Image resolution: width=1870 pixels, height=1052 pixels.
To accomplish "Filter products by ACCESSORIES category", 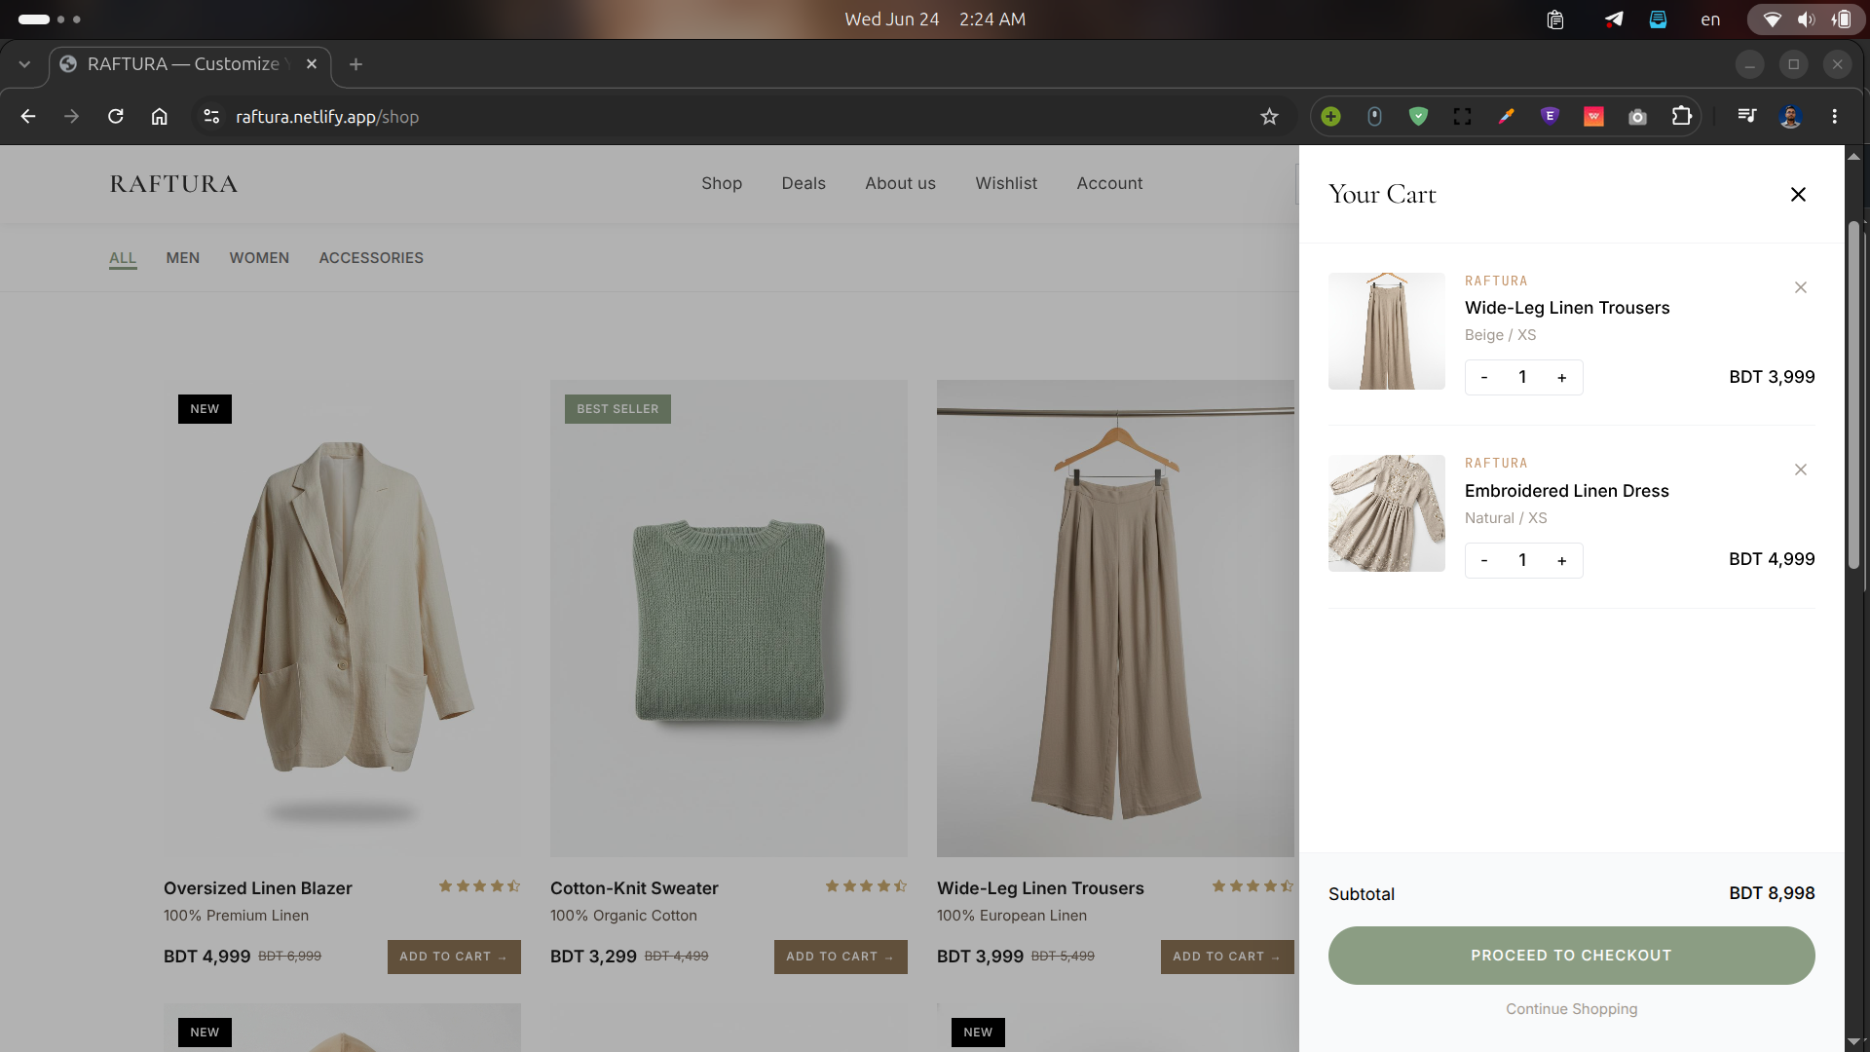I will point(371,258).
